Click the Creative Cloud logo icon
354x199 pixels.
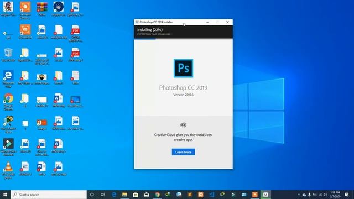183,125
